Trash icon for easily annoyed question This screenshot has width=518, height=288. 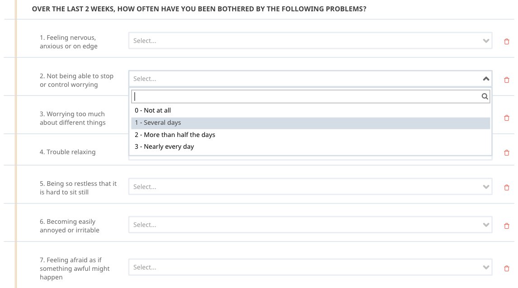(x=506, y=226)
